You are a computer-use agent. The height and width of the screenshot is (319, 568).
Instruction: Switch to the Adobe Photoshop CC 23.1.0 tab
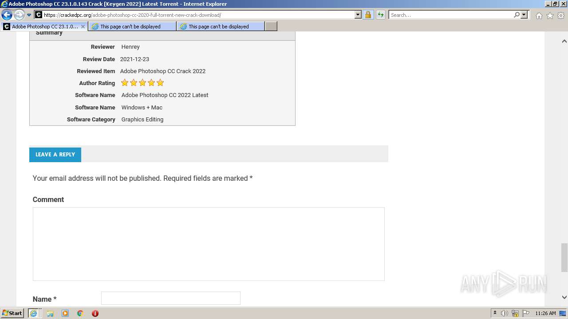click(x=44, y=27)
